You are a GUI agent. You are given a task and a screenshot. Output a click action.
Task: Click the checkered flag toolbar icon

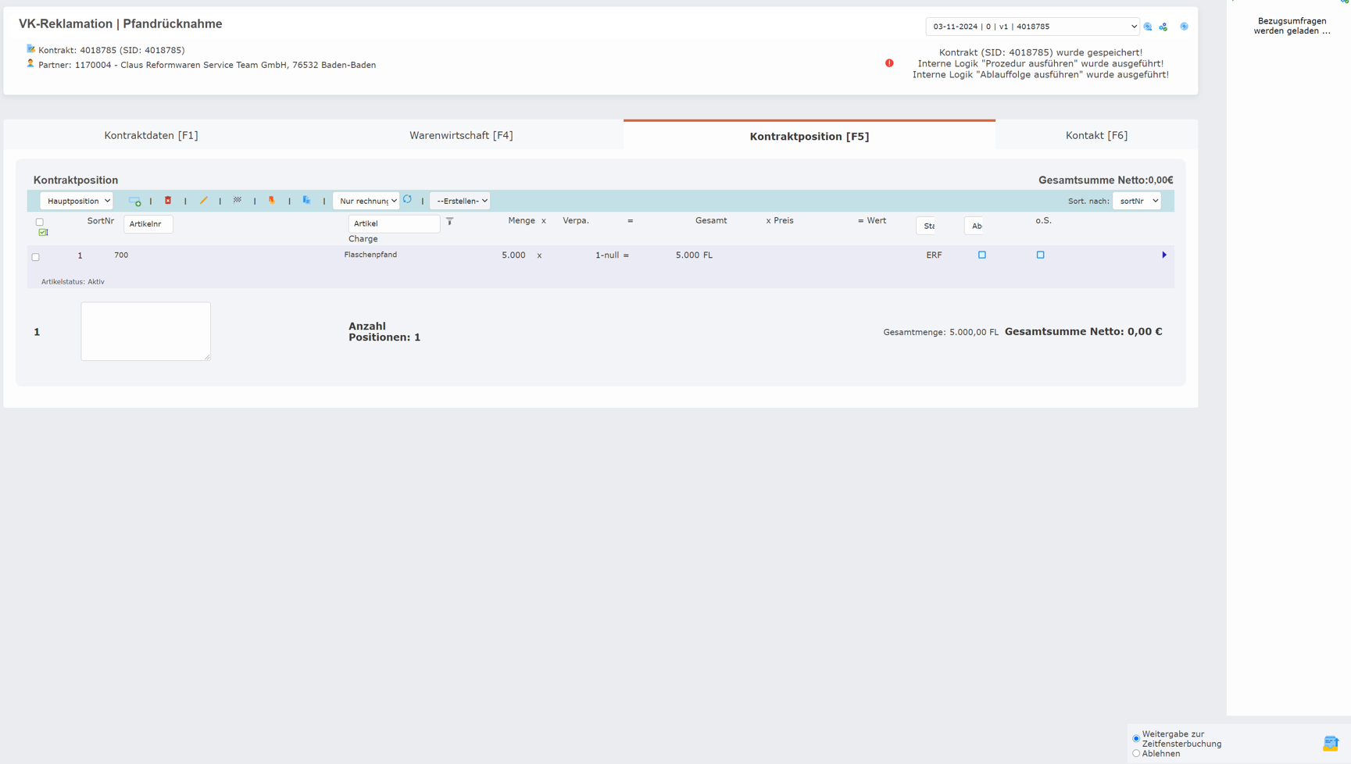coord(238,201)
